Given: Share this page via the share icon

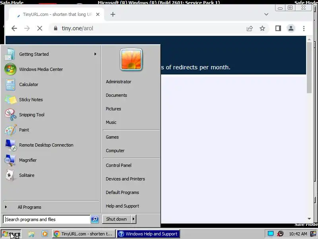Looking at the screenshot, I should (250, 28).
